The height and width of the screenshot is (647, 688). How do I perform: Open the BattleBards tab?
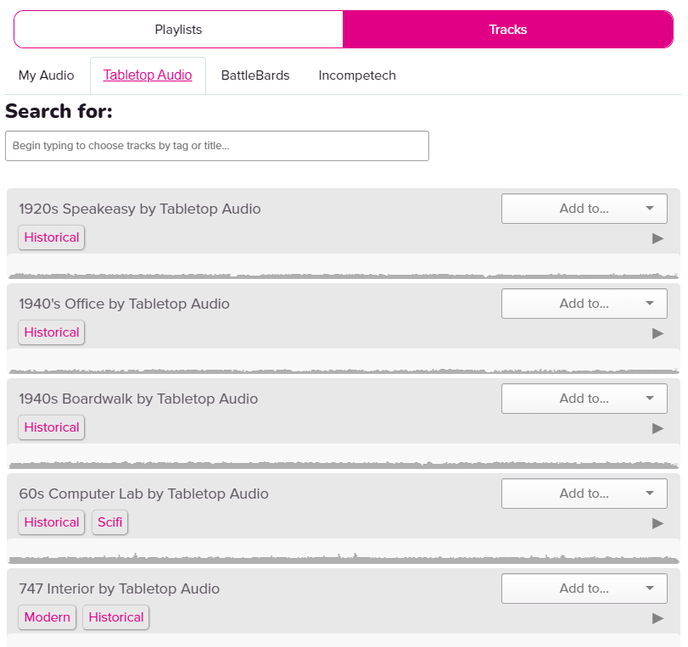(x=255, y=75)
